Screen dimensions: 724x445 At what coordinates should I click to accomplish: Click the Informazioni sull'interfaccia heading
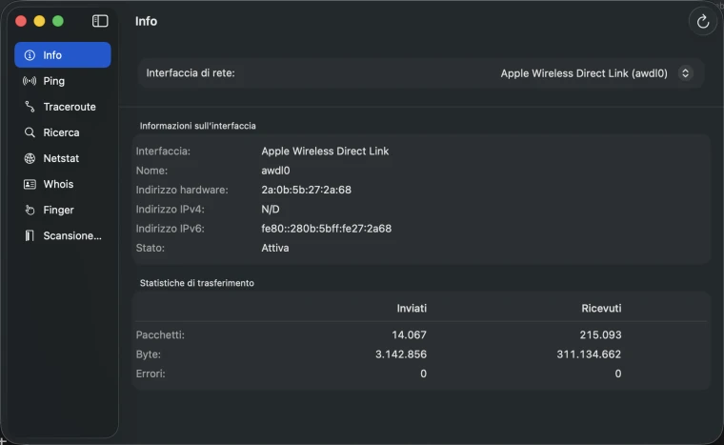tap(197, 126)
